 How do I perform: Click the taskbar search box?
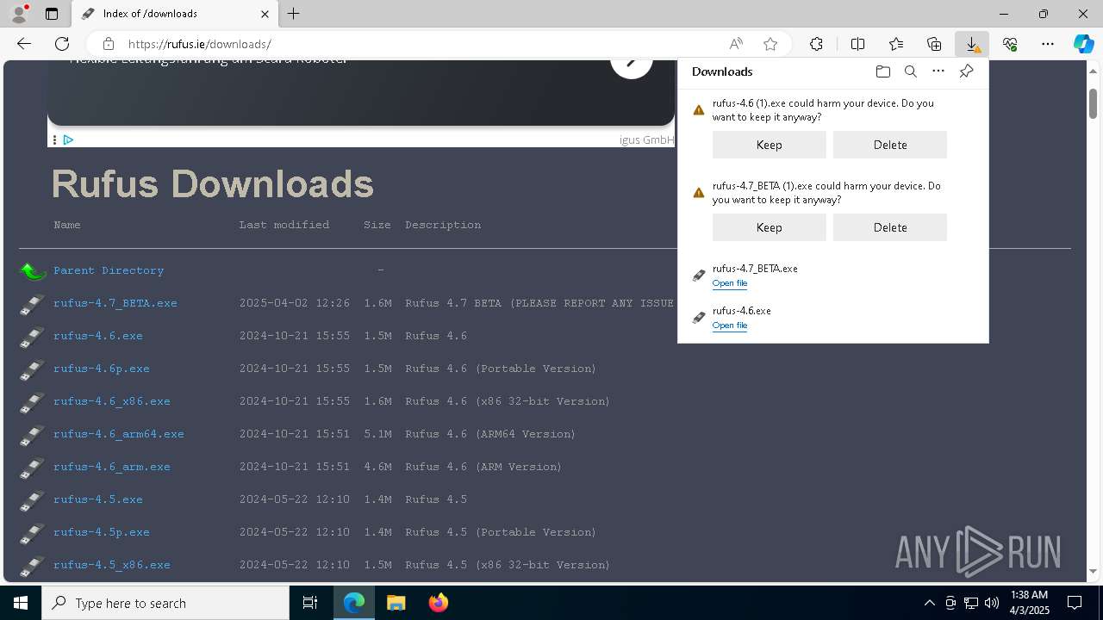coord(165,603)
